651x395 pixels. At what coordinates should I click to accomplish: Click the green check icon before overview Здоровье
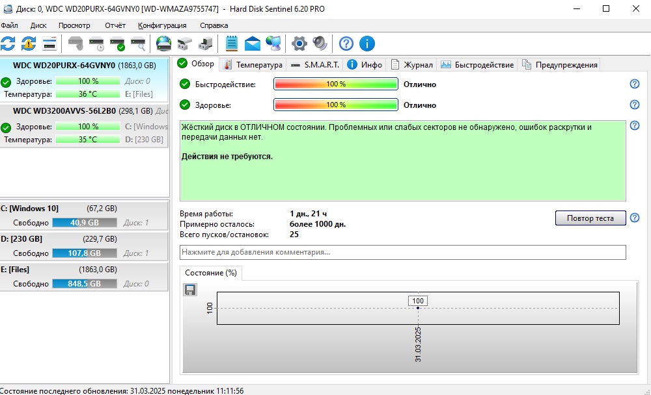tap(185, 105)
